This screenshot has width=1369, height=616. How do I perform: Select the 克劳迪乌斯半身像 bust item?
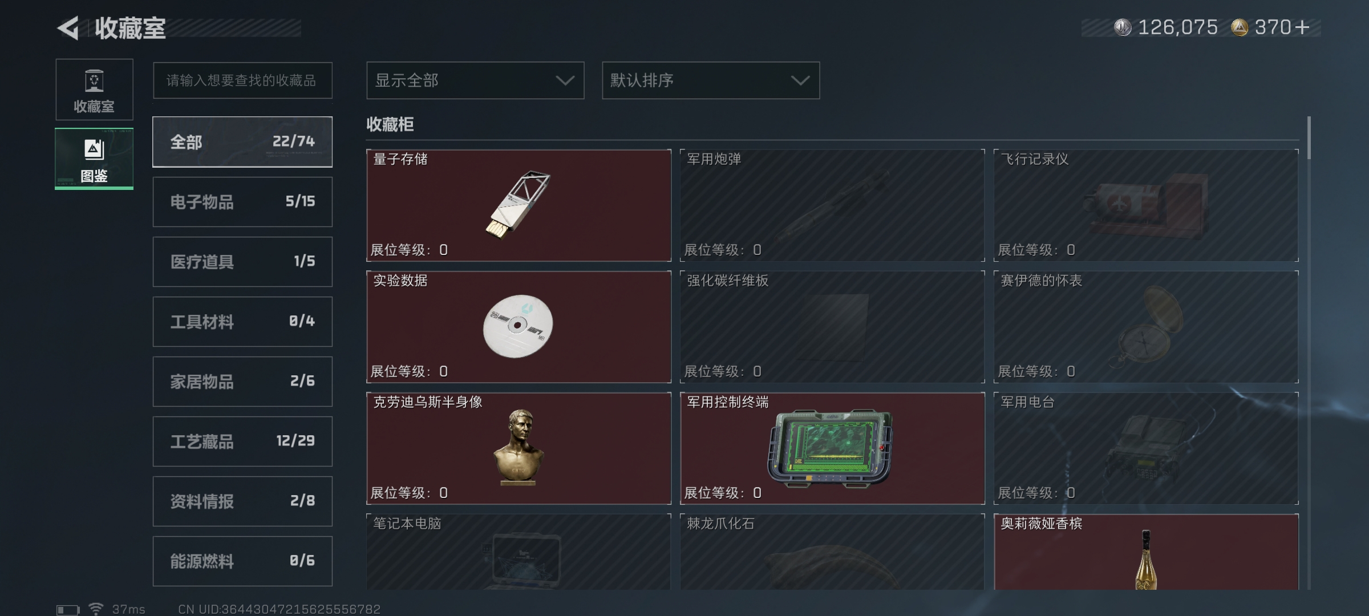519,448
